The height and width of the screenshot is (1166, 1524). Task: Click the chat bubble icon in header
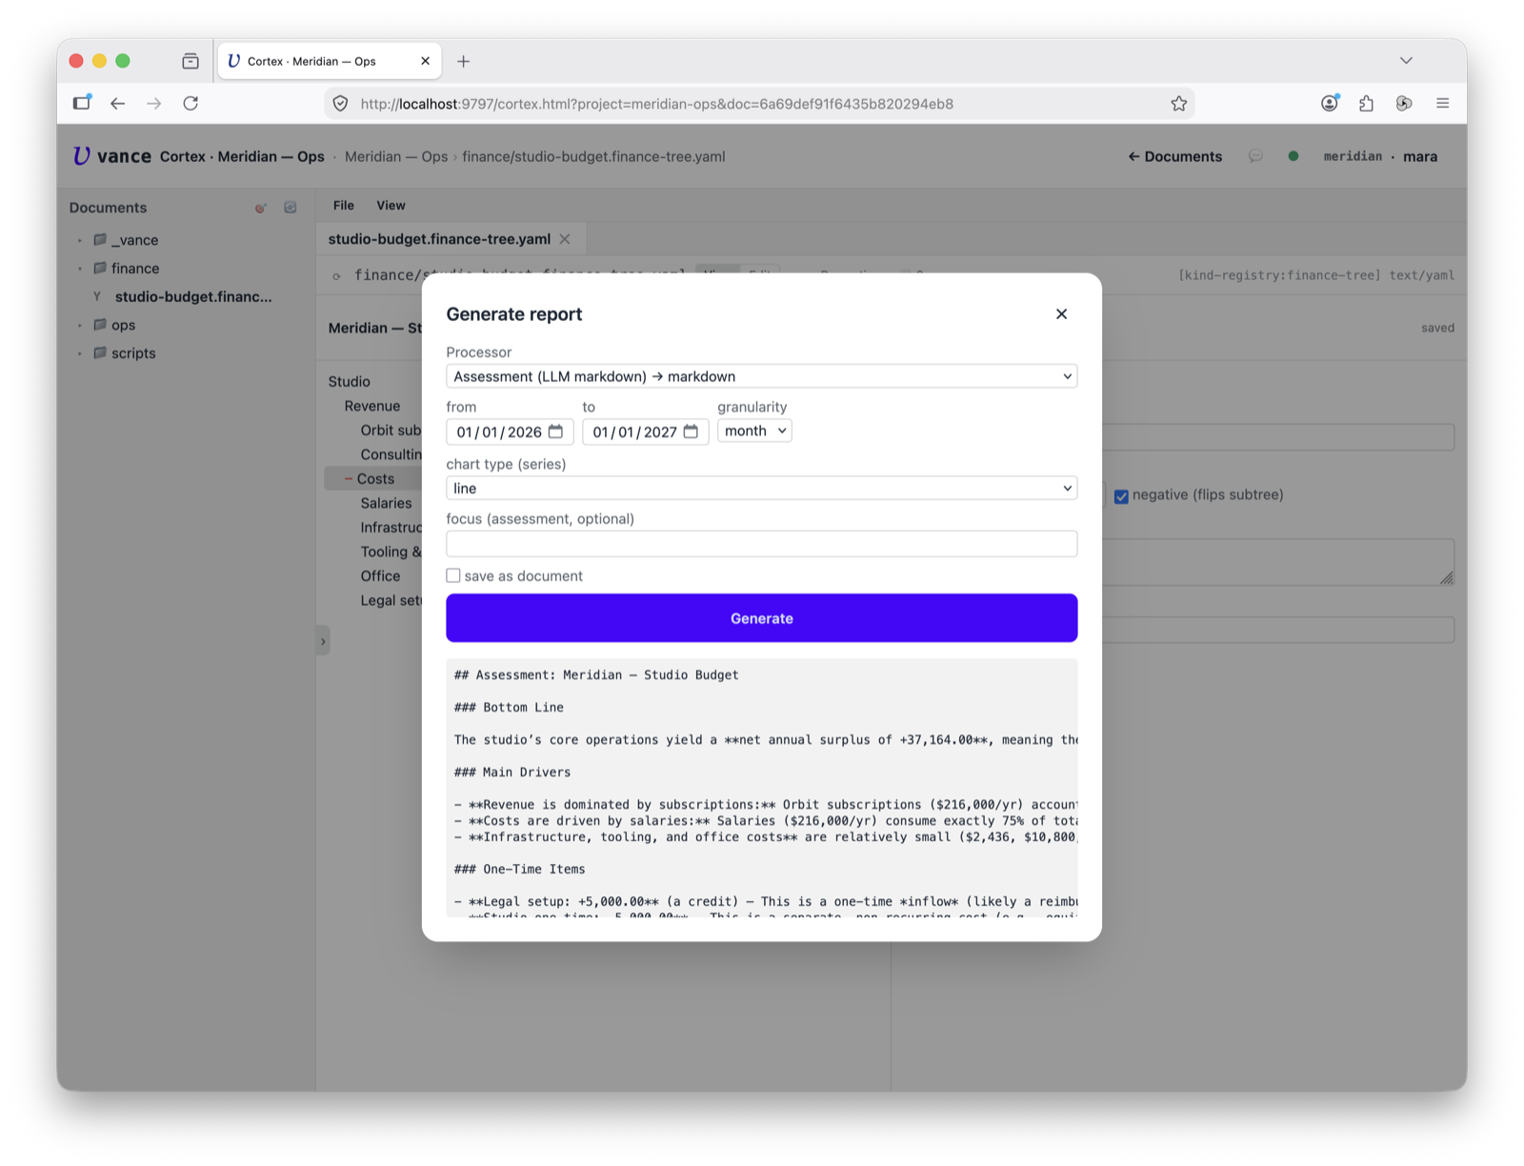1255,156
